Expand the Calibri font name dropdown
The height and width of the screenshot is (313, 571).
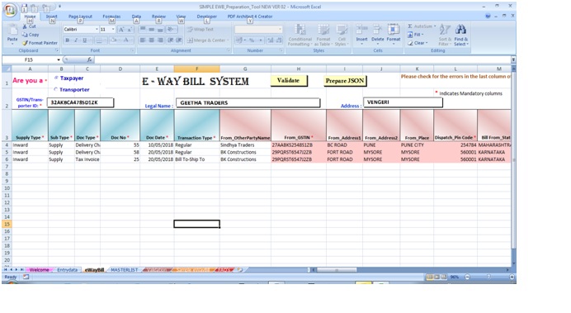click(x=97, y=29)
